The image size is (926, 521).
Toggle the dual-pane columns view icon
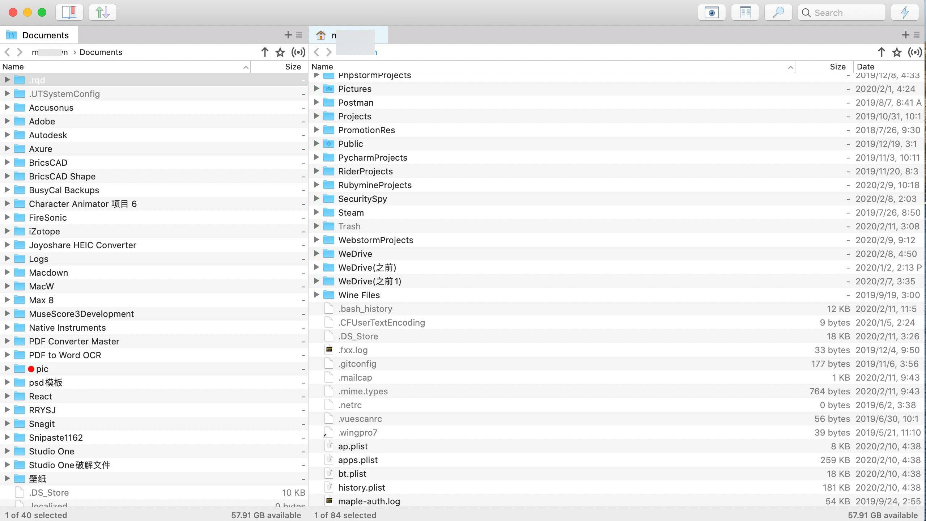pyautogui.click(x=745, y=13)
